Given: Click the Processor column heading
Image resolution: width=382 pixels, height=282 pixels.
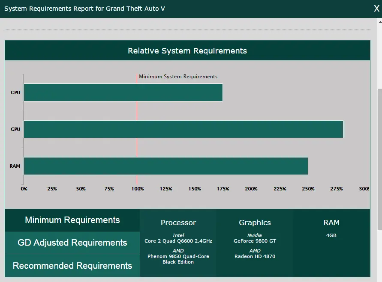Looking at the screenshot, I should point(178,223).
